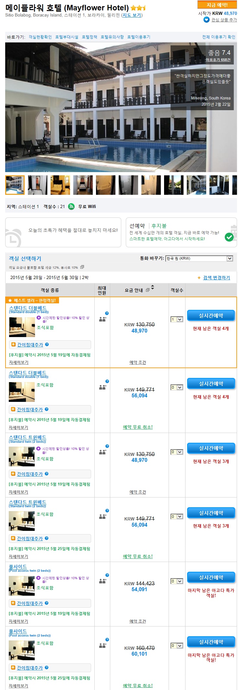Click occupancy help icon in second 더블베드 row
The image size is (238, 690).
click(x=107, y=381)
